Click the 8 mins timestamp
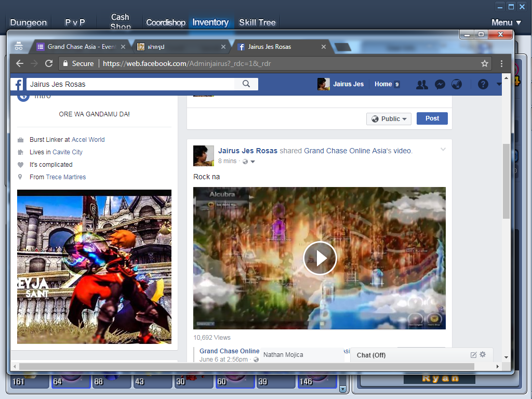532x399 pixels. click(x=227, y=161)
